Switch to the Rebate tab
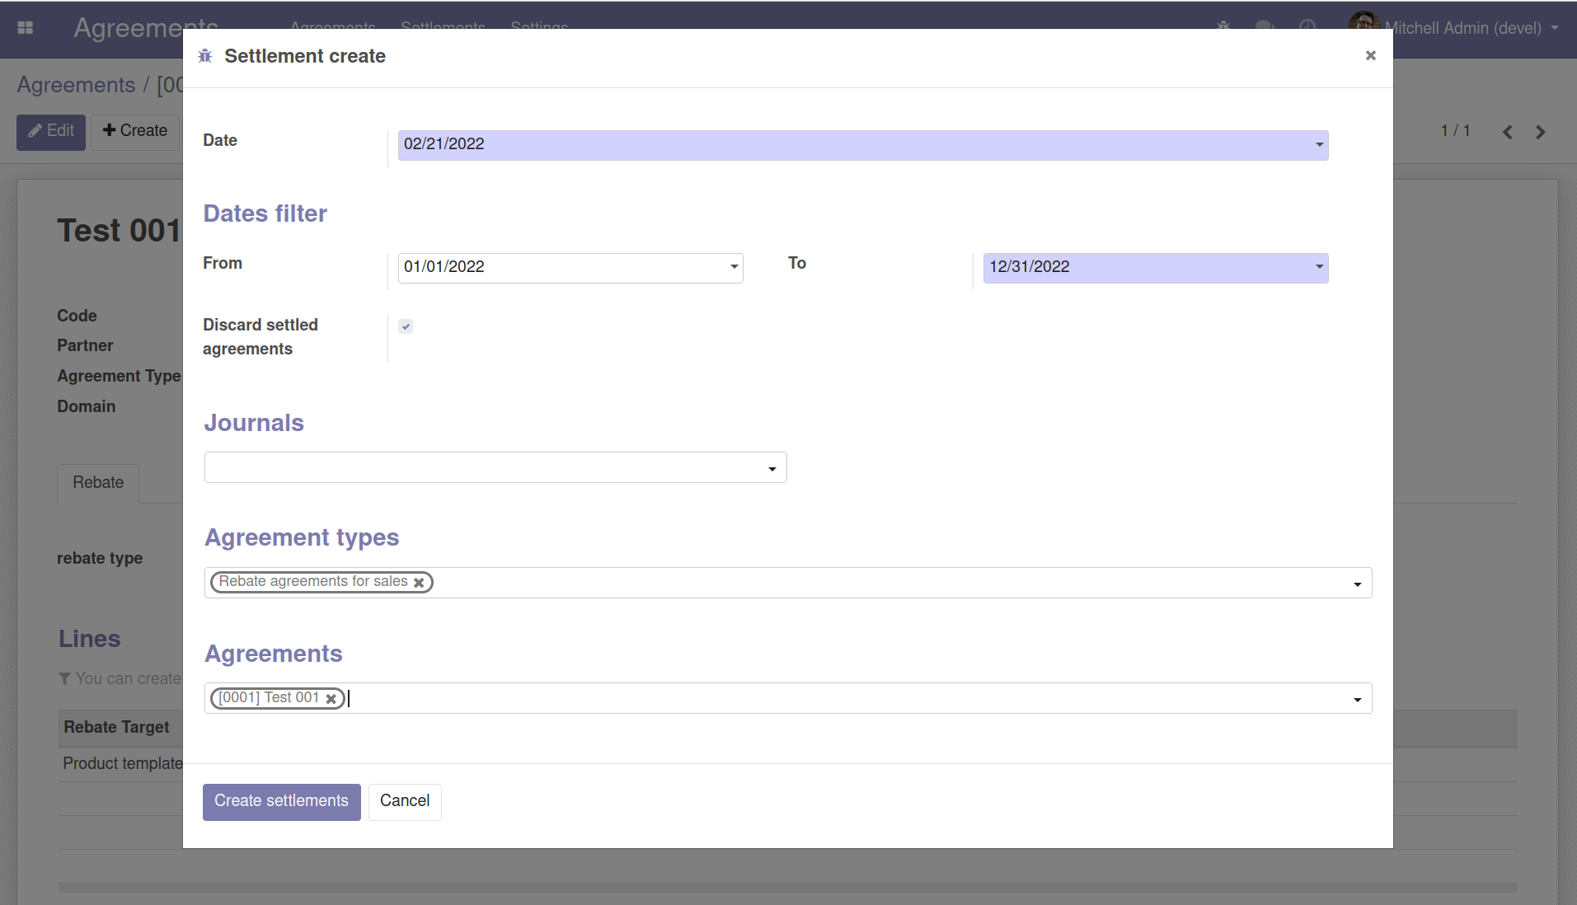The width and height of the screenshot is (1577, 905). [98, 483]
